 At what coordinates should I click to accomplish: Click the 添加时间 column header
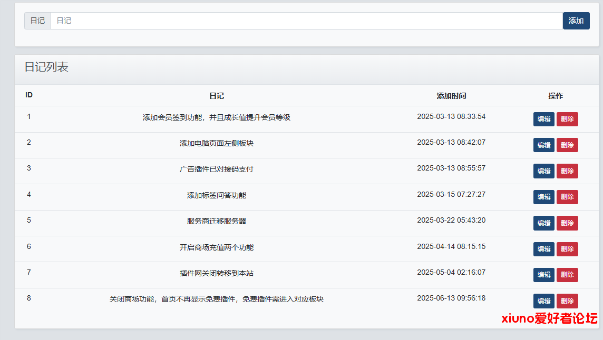[451, 96]
